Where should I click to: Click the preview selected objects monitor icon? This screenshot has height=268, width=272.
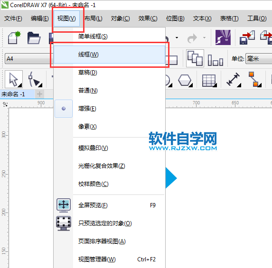[64, 223]
